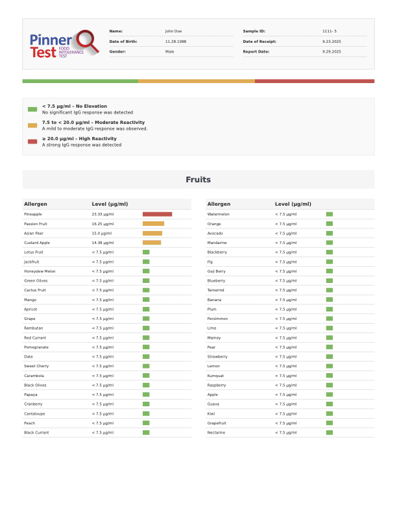Viewport: 397px width, 514px height.
Task: Click the green indicator beside Lotus Fruit
Action: click(x=146, y=252)
